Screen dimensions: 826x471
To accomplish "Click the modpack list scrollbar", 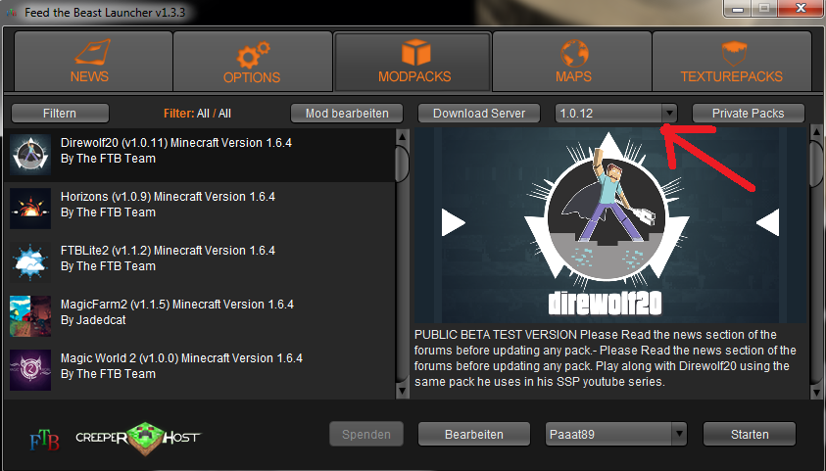I will 402,163.
